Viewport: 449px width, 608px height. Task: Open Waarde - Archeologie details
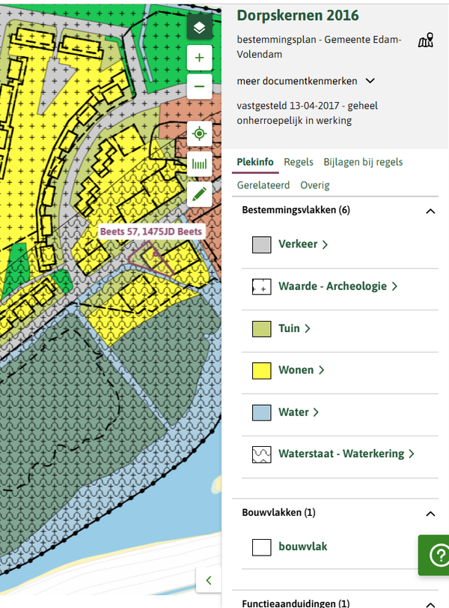point(337,286)
